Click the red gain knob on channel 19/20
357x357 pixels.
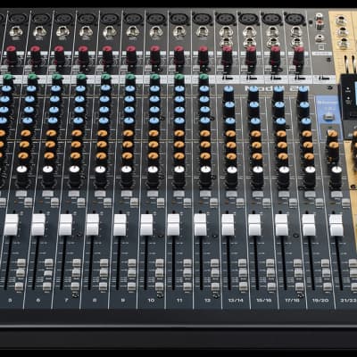pos(298,56)
